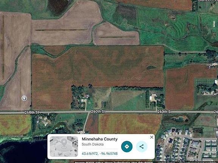Click the South Dakota subtitle
Screen dimensions: 218x163
tap(92, 144)
